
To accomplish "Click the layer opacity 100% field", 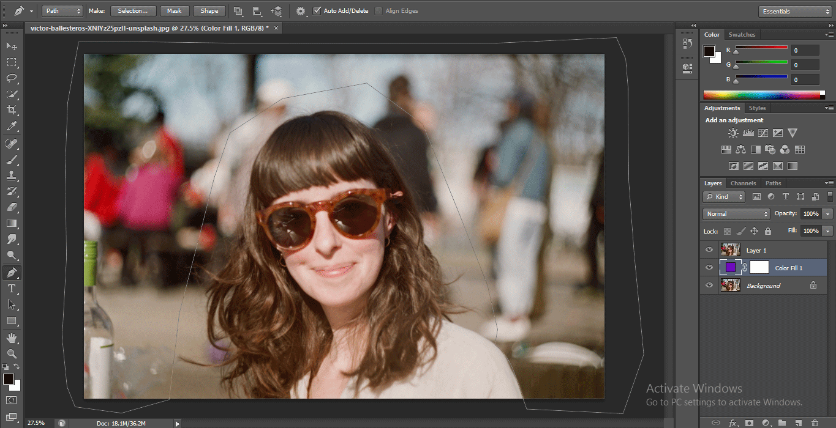I will (810, 214).
